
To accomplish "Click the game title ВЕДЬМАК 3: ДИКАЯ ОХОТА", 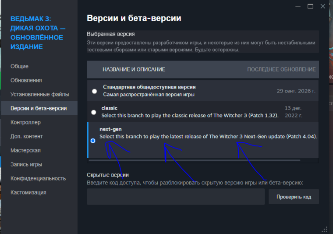I will (38, 33).
